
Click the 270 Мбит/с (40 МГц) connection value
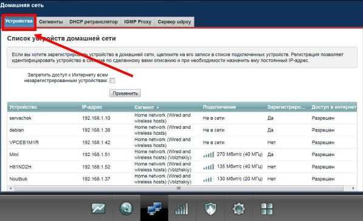point(240,154)
